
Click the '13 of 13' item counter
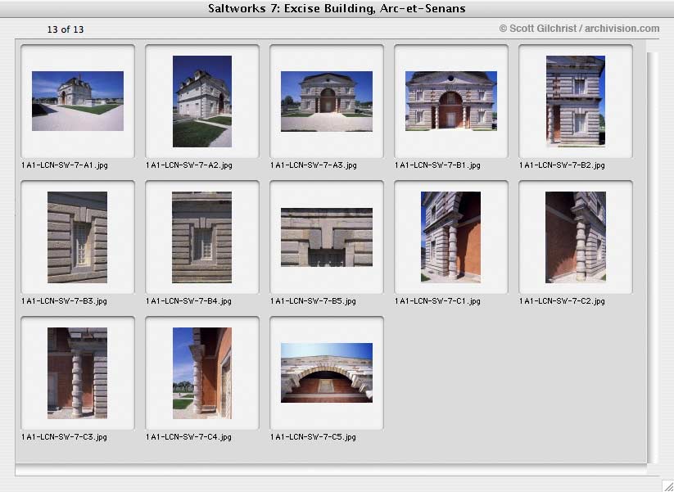(x=66, y=29)
